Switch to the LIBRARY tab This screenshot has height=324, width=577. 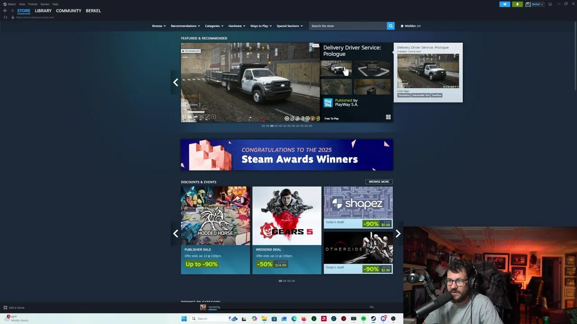(x=43, y=10)
